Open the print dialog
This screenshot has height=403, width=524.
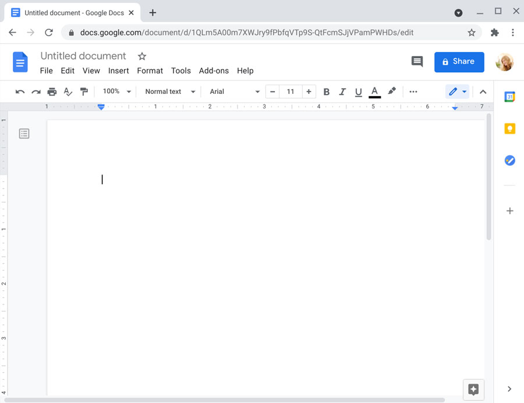tap(52, 92)
